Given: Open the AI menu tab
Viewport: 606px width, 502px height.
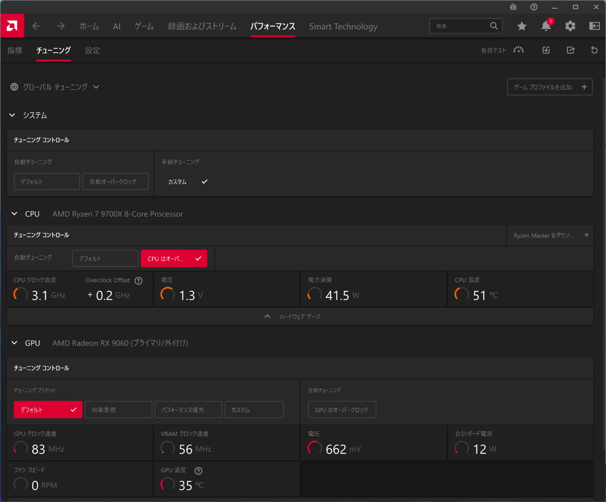Looking at the screenshot, I should coord(117,26).
